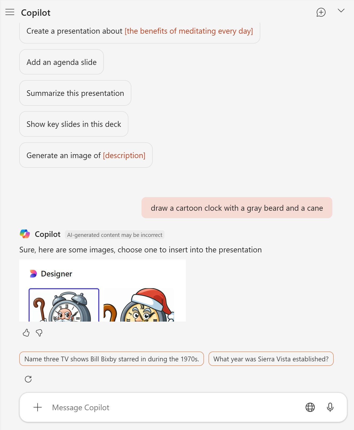Choose Summarize this presentation prompt
This screenshot has height=430, width=354.
75,93
